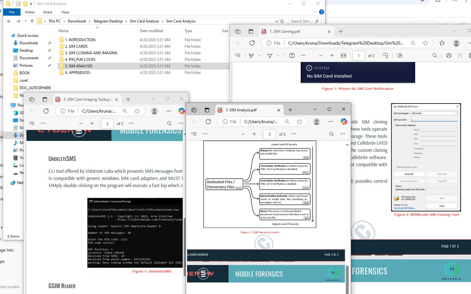Switch to the 1. SIM Analysis.pdf tab
Viewport: 471px width, 294px height.
coord(243,110)
